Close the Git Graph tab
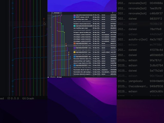Image resolution: width=164 pixels, height=123 pixels. [x=61, y=13]
